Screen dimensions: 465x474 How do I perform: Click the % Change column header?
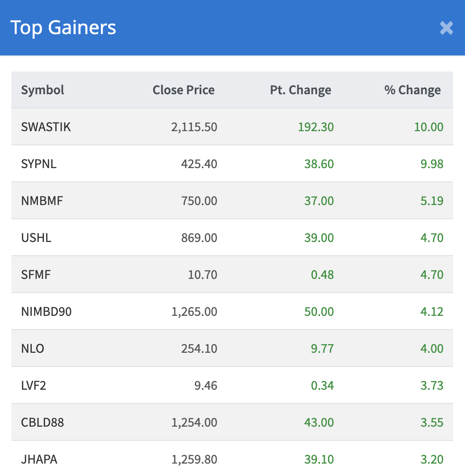[x=412, y=90]
